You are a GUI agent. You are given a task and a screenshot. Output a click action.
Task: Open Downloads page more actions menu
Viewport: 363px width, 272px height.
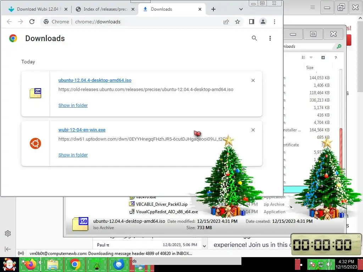point(270,38)
